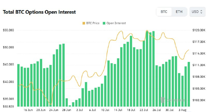
Task: Click the up-down chevron beside USD
Action: click(x=201, y=12)
